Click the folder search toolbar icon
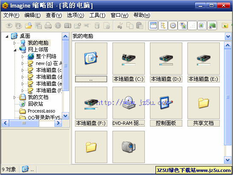233x175 pixels. [x=29, y=25]
